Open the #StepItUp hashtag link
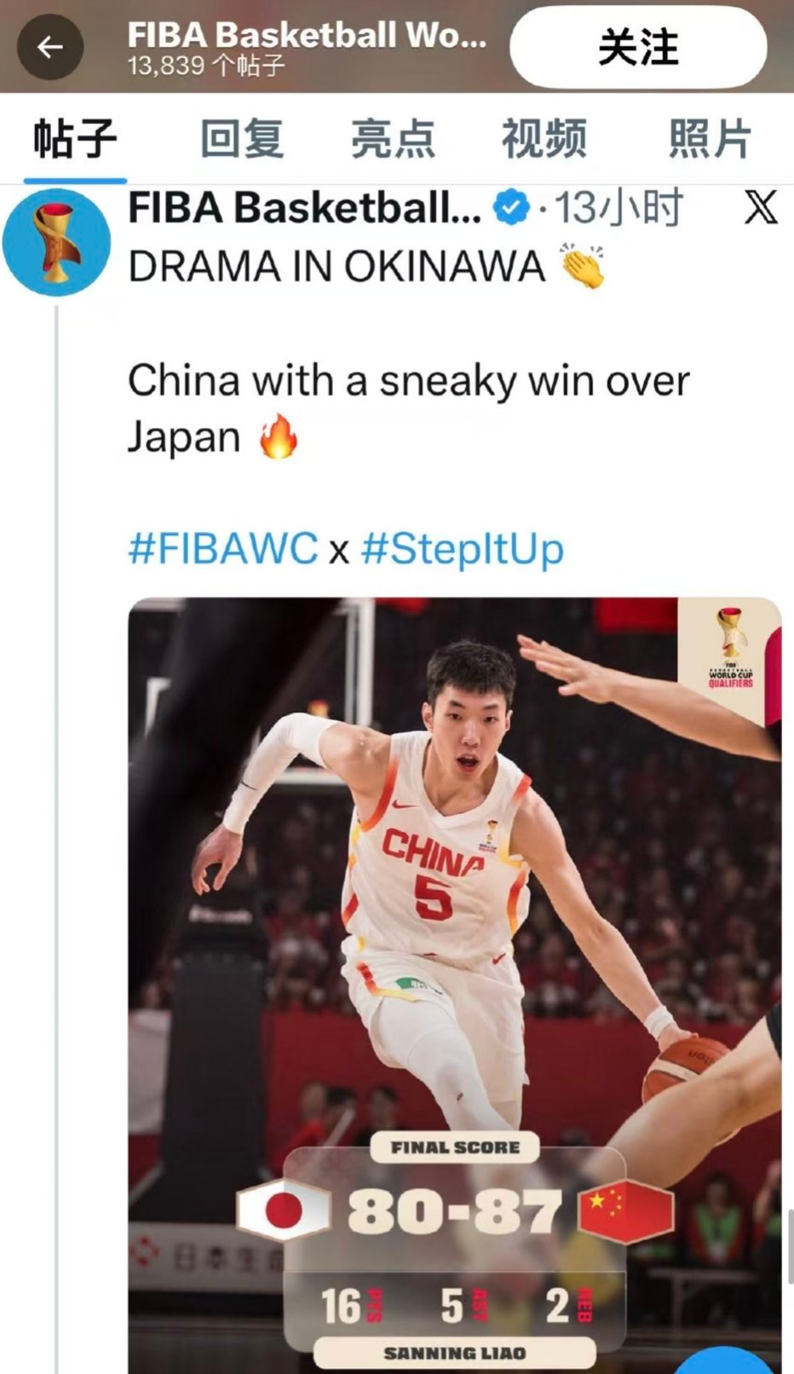This screenshot has width=794, height=1374. tap(463, 550)
